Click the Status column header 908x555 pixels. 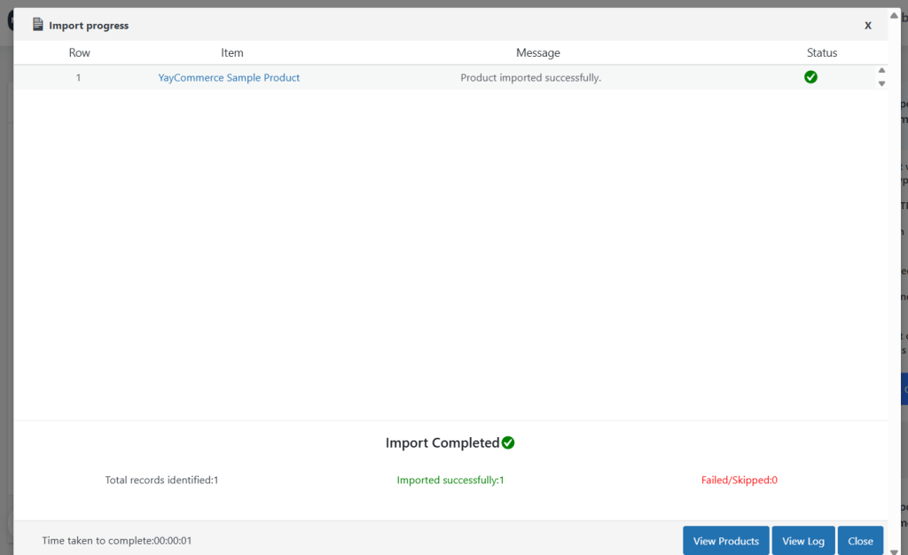822,53
